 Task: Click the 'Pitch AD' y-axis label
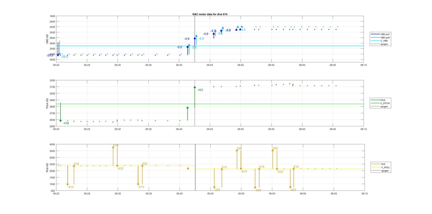[x=47, y=103]
